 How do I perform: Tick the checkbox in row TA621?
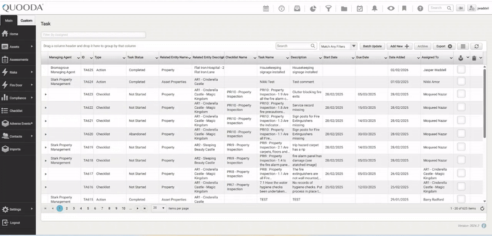click(461, 120)
